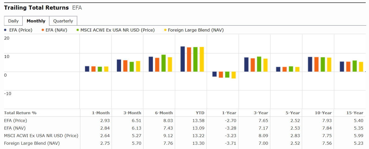Open the Quarterly tab
Image resolution: width=369 pixels, height=149 pixels.
click(x=63, y=21)
